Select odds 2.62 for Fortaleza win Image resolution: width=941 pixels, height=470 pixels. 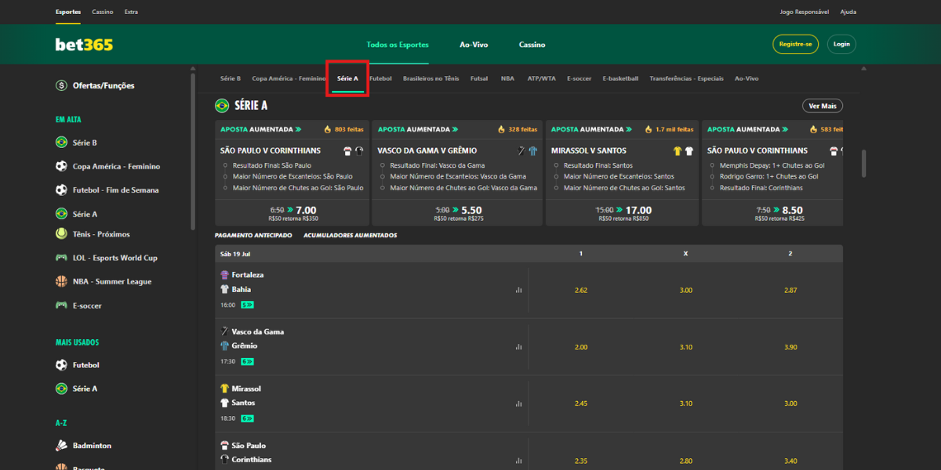(x=580, y=290)
